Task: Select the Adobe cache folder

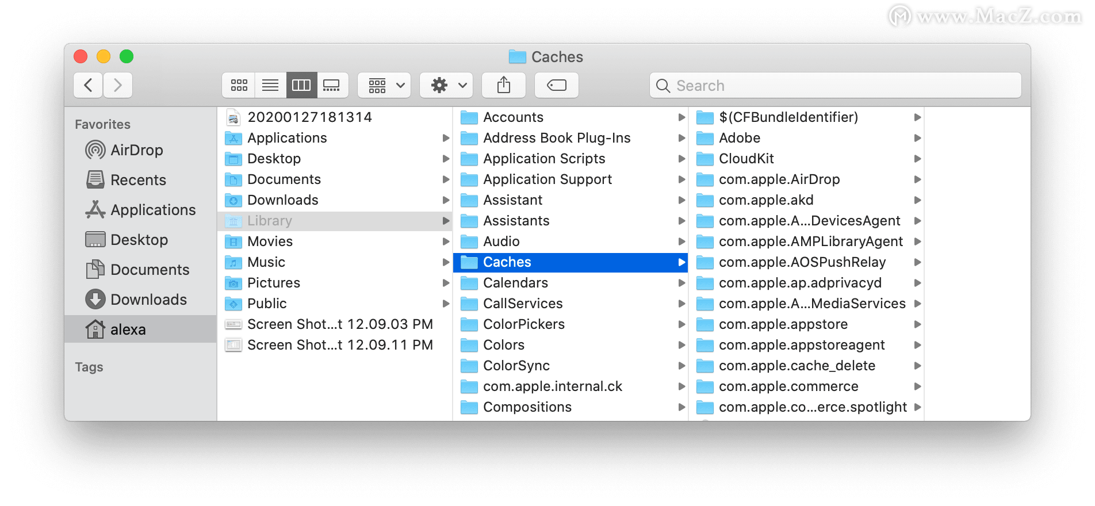Action: tap(806, 138)
